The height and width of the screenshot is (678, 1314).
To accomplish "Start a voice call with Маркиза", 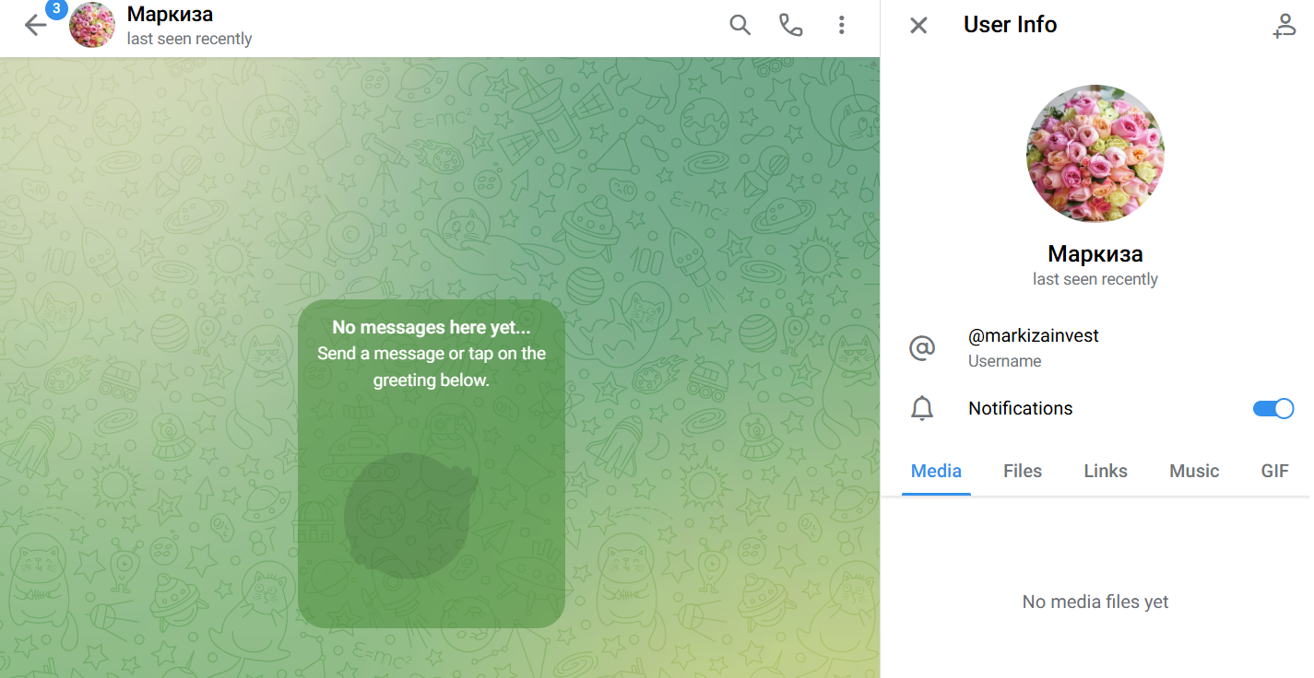I will [x=790, y=25].
